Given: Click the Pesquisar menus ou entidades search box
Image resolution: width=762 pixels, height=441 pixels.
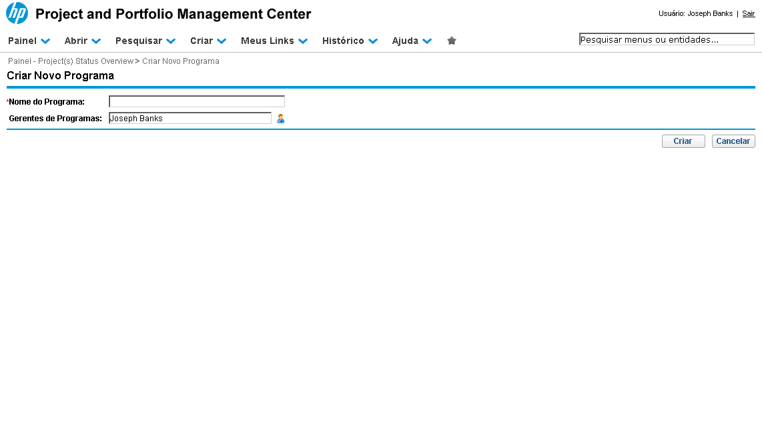Looking at the screenshot, I should click(x=666, y=39).
